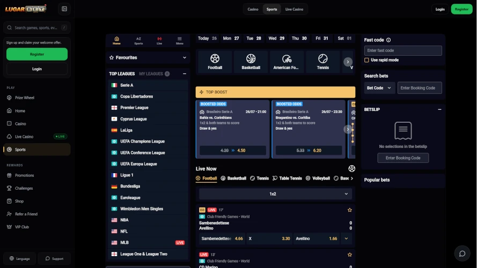Open Support at the bottom
The width and height of the screenshot is (477, 268).
pyautogui.click(x=54, y=258)
